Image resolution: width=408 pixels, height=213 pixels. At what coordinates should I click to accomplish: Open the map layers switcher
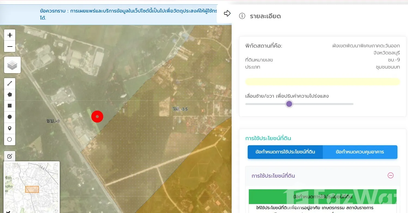click(x=12, y=65)
